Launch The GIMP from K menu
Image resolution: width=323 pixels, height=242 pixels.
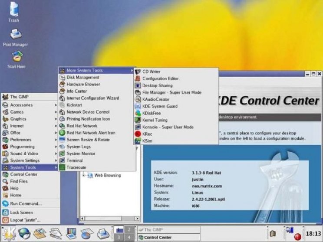(x=30, y=97)
